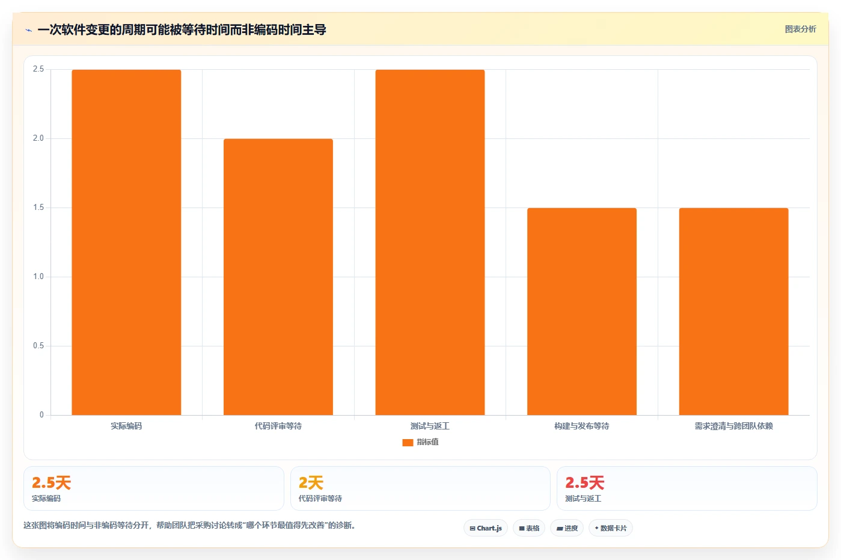Click the 实际编码 bar in the chart
The height and width of the screenshot is (560, 841).
(x=126, y=242)
